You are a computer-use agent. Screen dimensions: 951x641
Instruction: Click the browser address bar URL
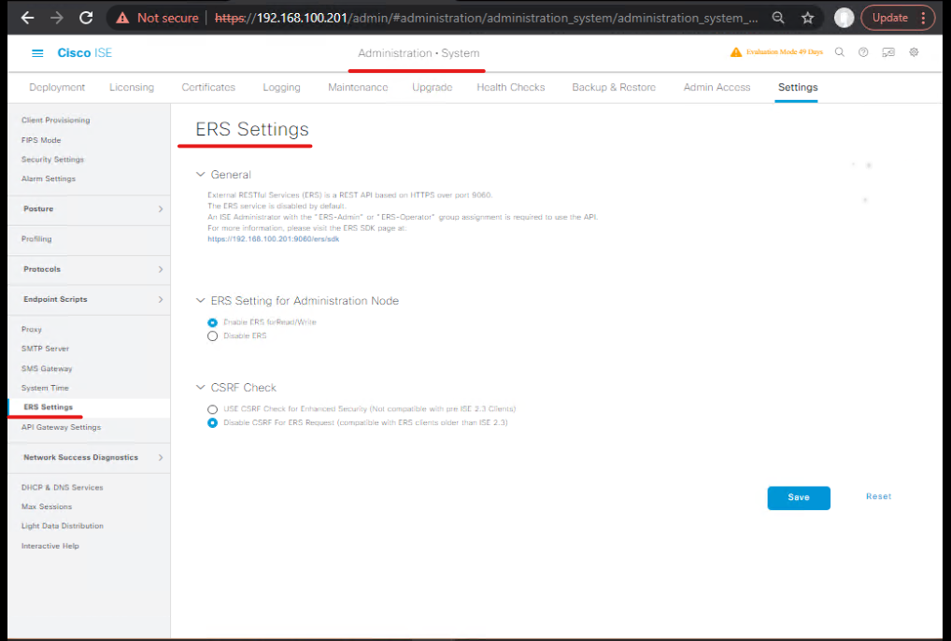click(x=487, y=18)
